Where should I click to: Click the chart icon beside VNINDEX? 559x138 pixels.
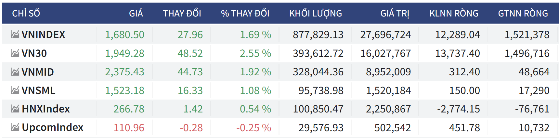point(15,34)
